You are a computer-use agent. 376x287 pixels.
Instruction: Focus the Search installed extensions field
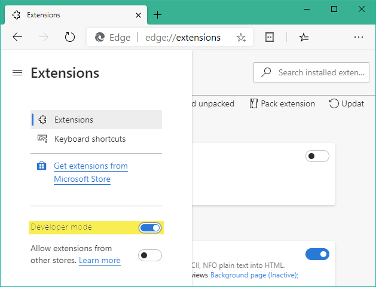pyautogui.click(x=311, y=72)
